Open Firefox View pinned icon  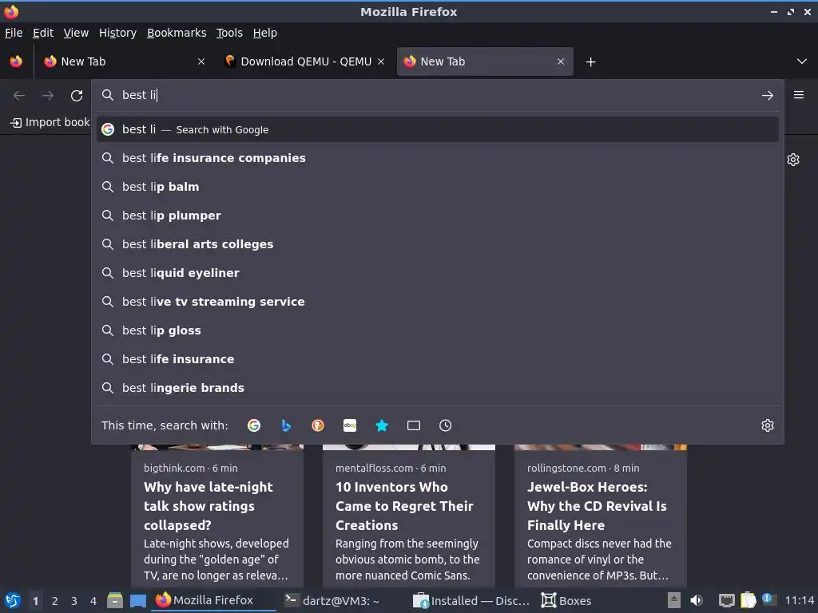[16, 61]
